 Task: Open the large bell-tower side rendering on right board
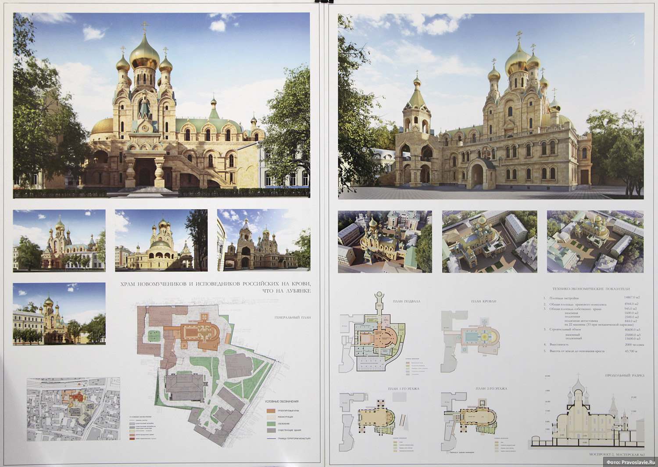(491, 106)
